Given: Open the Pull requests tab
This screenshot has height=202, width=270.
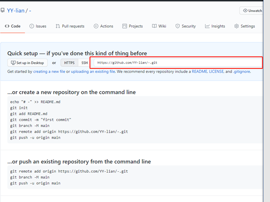Looking at the screenshot, I should 70,26.
